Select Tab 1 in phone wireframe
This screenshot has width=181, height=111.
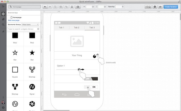[x=62, y=28]
